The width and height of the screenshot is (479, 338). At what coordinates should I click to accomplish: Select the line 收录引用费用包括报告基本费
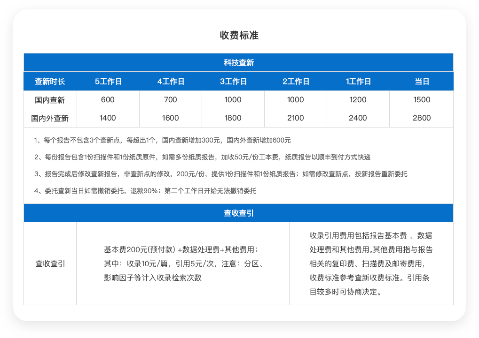pyautogui.click(x=370, y=236)
